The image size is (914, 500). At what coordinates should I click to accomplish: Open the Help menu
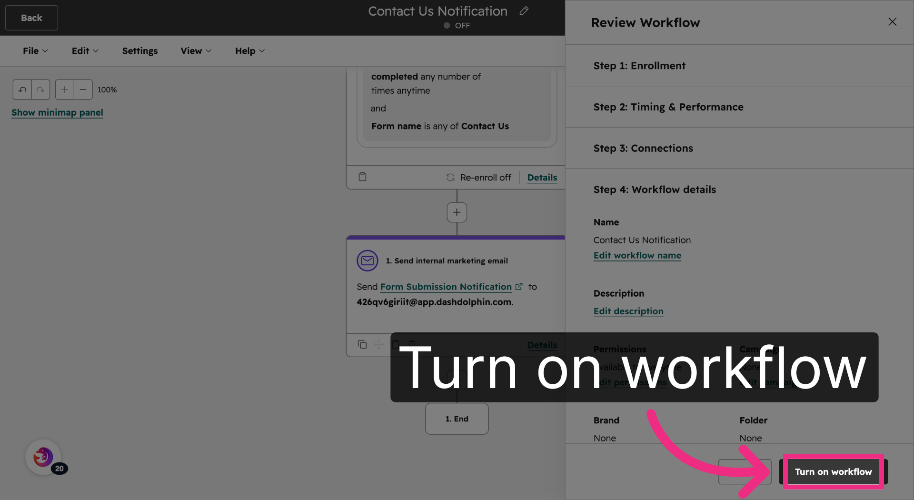(x=249, y=50)
